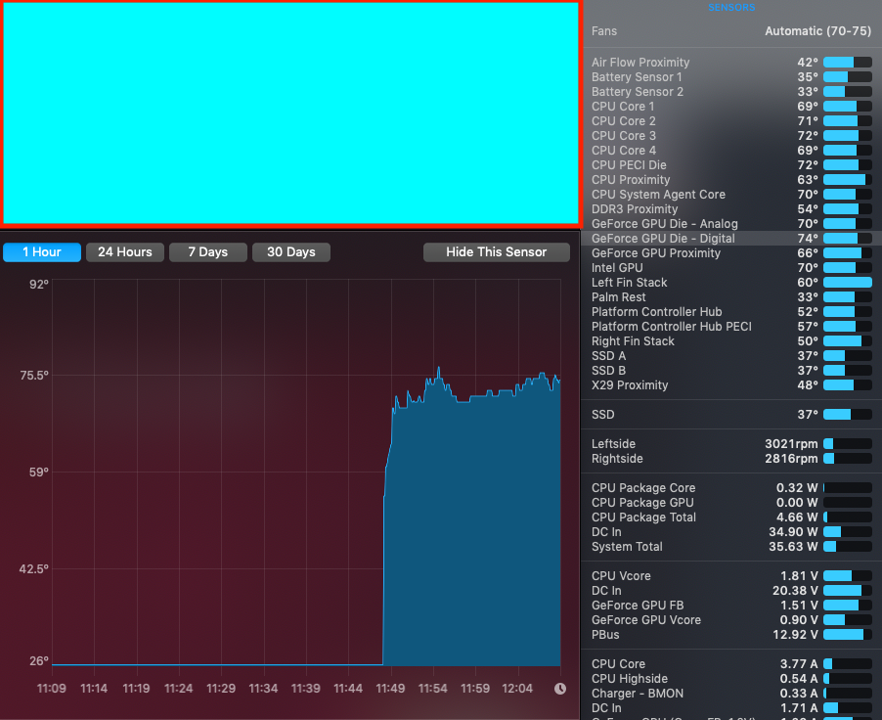
Task: Click the Rightside fan 2816rpm row
Action: pyautogui.click(x=731, y=459)
